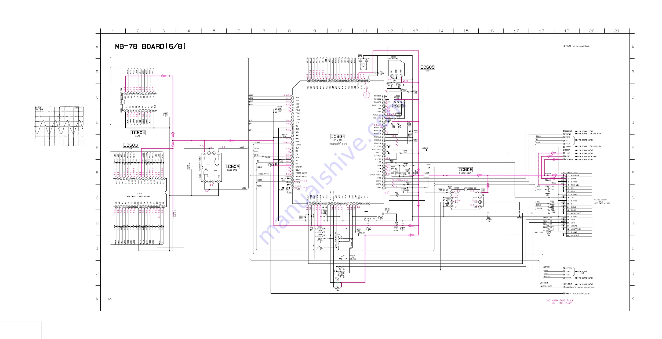Click the P_CONT output arrow label
Screen dimensions: 662x339
[x=569, y=284]
